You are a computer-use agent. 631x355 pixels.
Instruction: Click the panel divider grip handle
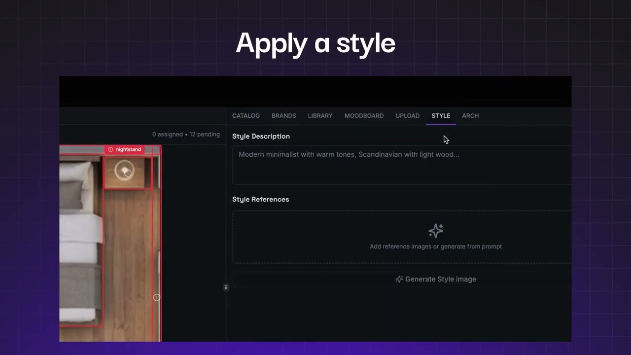point(226,287)
